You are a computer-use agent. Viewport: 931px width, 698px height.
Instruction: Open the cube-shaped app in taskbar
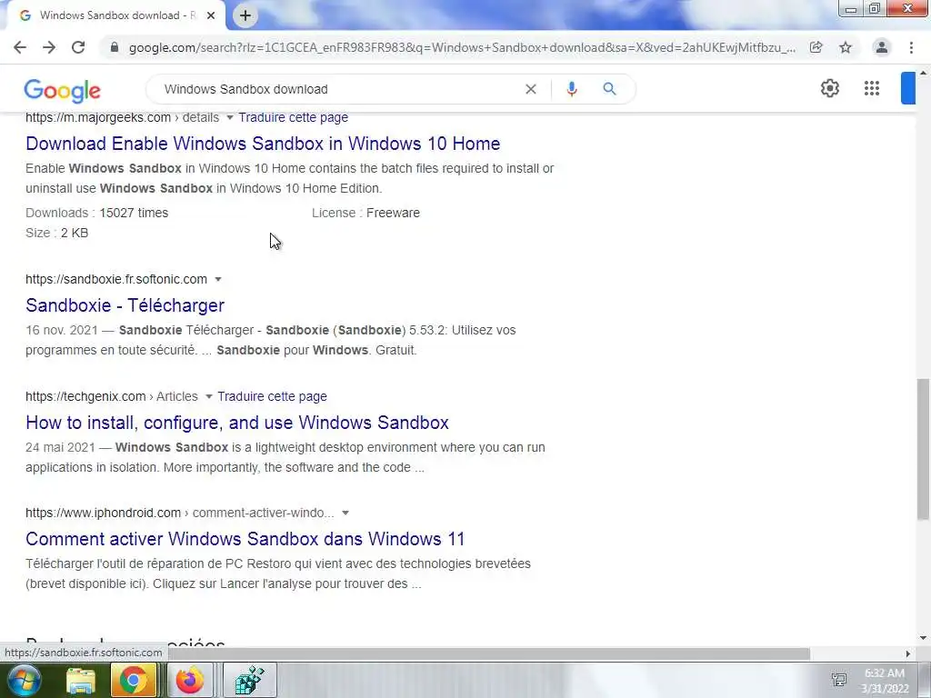coord(249,680)
